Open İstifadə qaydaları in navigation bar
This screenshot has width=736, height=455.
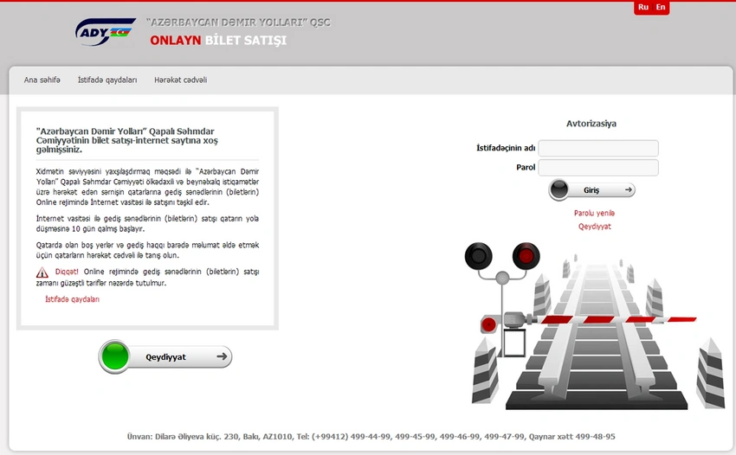pyautogui.click(x=107, y=80)
